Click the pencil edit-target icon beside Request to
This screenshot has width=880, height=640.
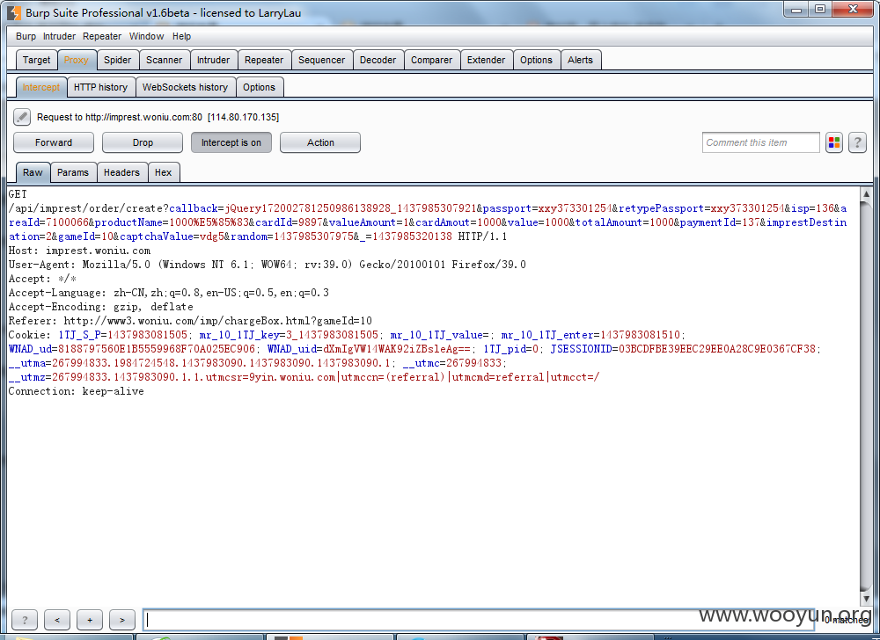[22, 117]
